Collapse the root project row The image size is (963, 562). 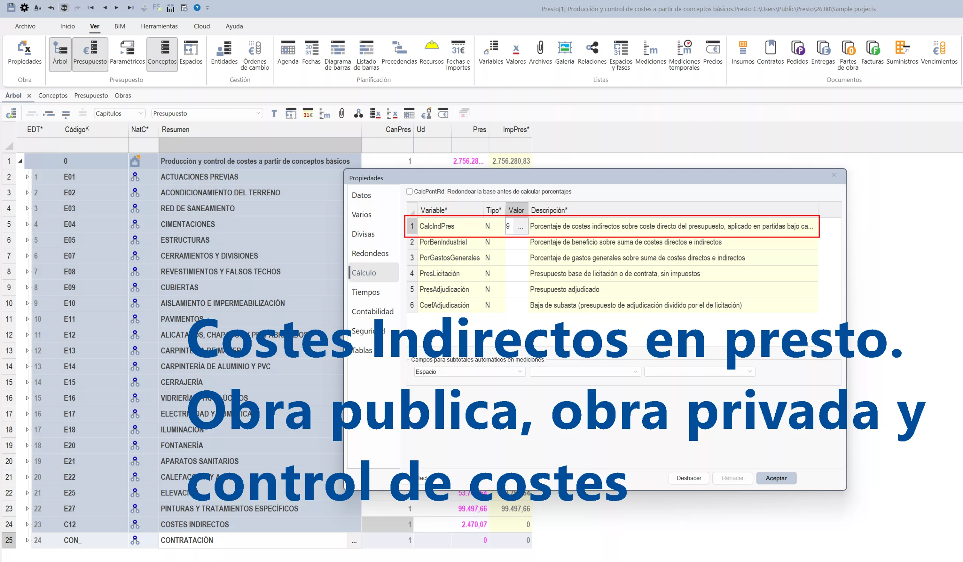(x=20, y=161)
